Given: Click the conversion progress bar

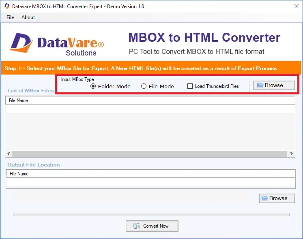Looking at the screenshot, I should click(x=151, y=215).
